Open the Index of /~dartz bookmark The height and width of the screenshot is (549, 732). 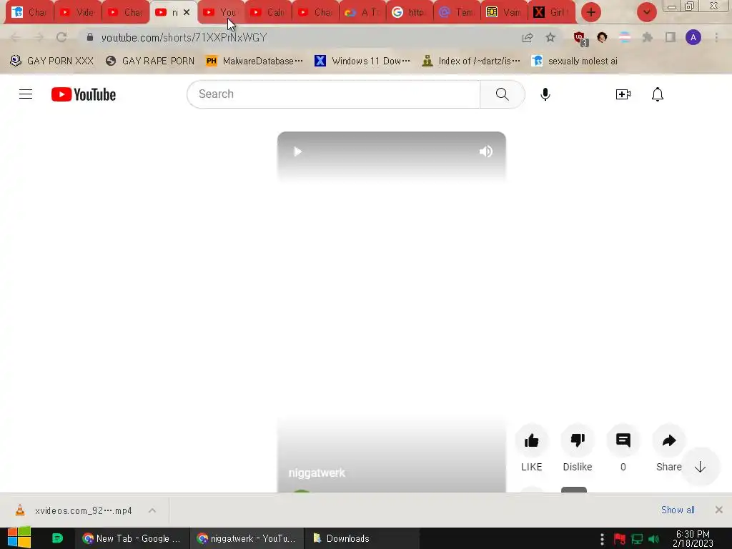pos(470,61)
